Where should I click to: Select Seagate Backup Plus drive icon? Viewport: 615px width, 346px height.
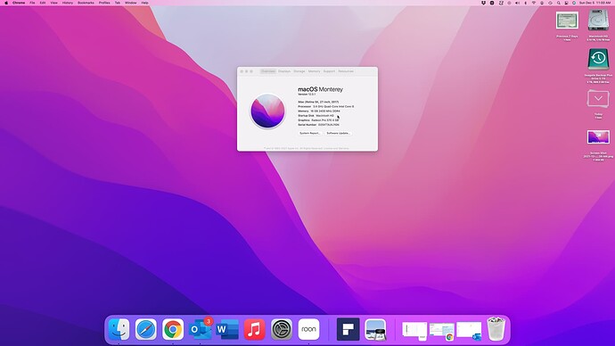coord(598,60)
